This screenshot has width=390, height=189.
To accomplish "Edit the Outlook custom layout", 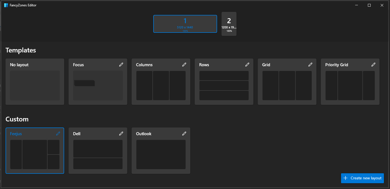I will [x=184, y=134].
